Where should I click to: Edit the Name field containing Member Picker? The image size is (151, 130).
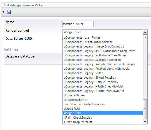click(78, 24)
